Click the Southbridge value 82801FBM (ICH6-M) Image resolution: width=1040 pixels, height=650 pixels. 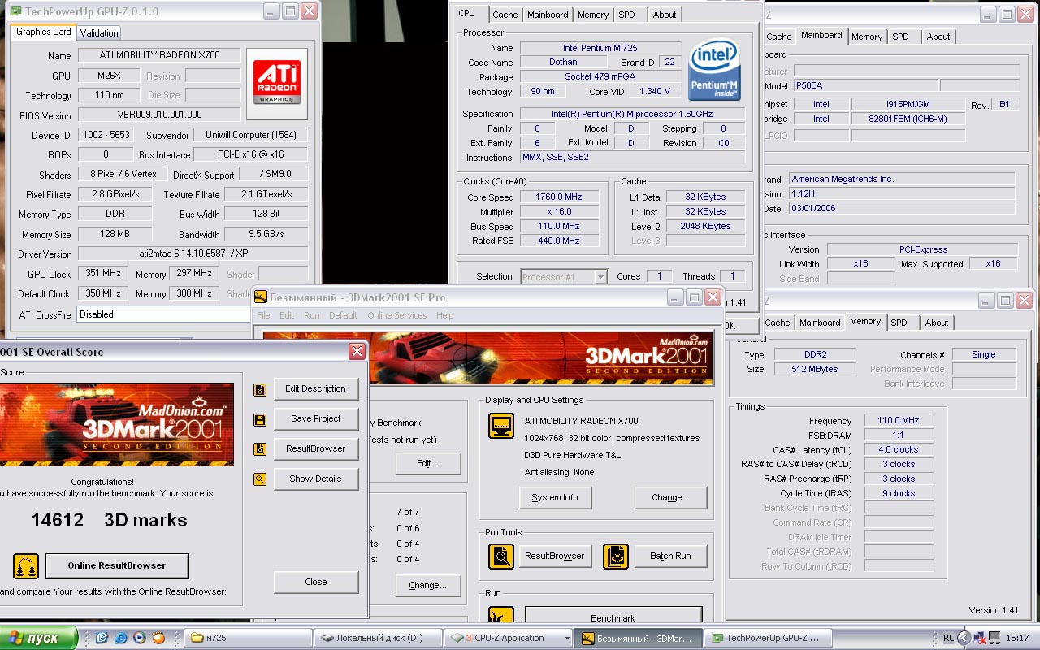pos(908,119)
